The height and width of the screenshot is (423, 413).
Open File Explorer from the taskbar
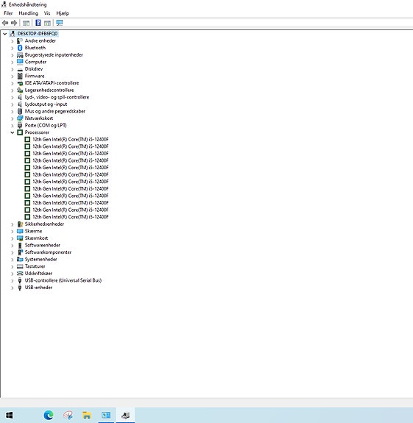coord(87,415)
